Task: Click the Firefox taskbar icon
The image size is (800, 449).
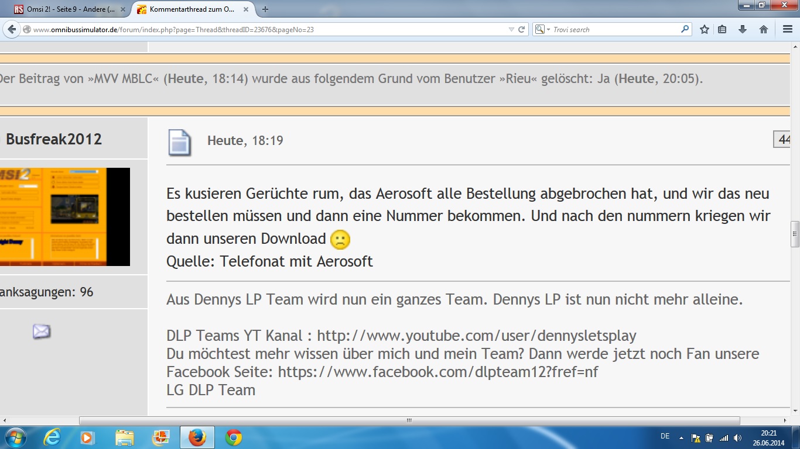Action: click(x=197, y=437)
